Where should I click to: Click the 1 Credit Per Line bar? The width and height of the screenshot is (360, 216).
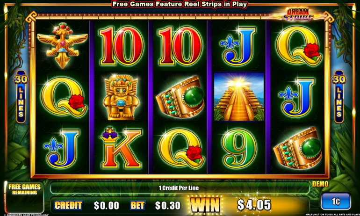click(180, 188)
